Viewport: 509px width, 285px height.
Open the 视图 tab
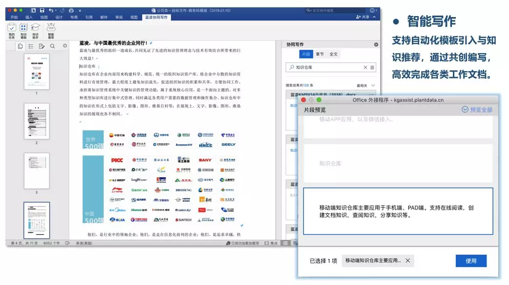coord(134,17)
